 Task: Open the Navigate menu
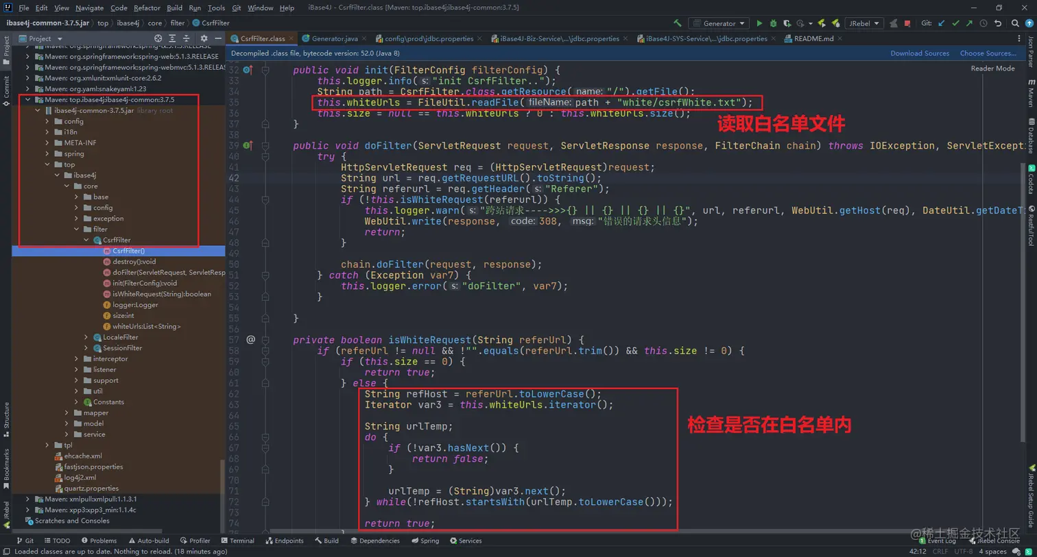[x=89, y=8]
